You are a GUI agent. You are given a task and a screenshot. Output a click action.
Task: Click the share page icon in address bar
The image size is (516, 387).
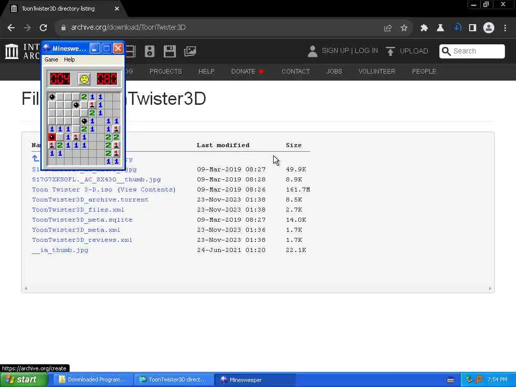pyautogui.click(x=388, y=28)
